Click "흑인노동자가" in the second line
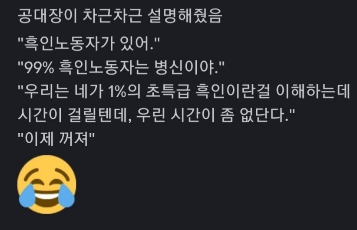Viewport: 357px width, 230px height. [x=69, y=44]
